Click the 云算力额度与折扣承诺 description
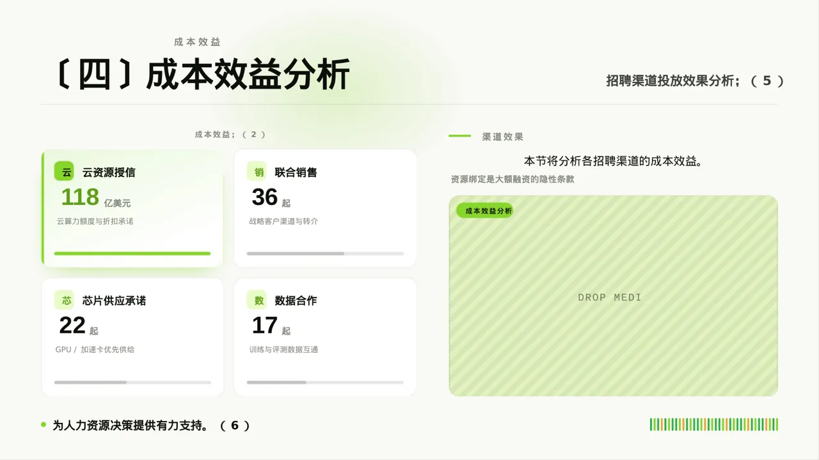The image size is (819, 460). [95, 221]
